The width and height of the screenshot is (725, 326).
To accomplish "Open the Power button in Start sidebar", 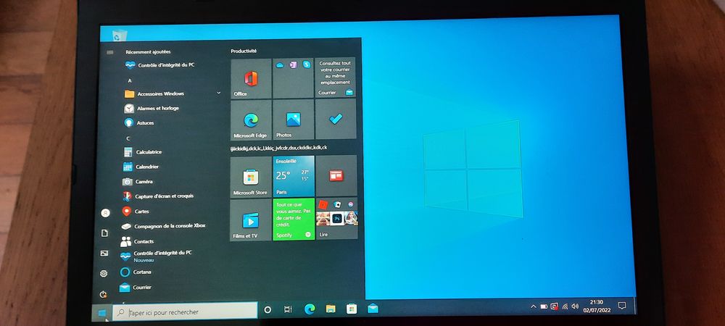I will [103, 294].
